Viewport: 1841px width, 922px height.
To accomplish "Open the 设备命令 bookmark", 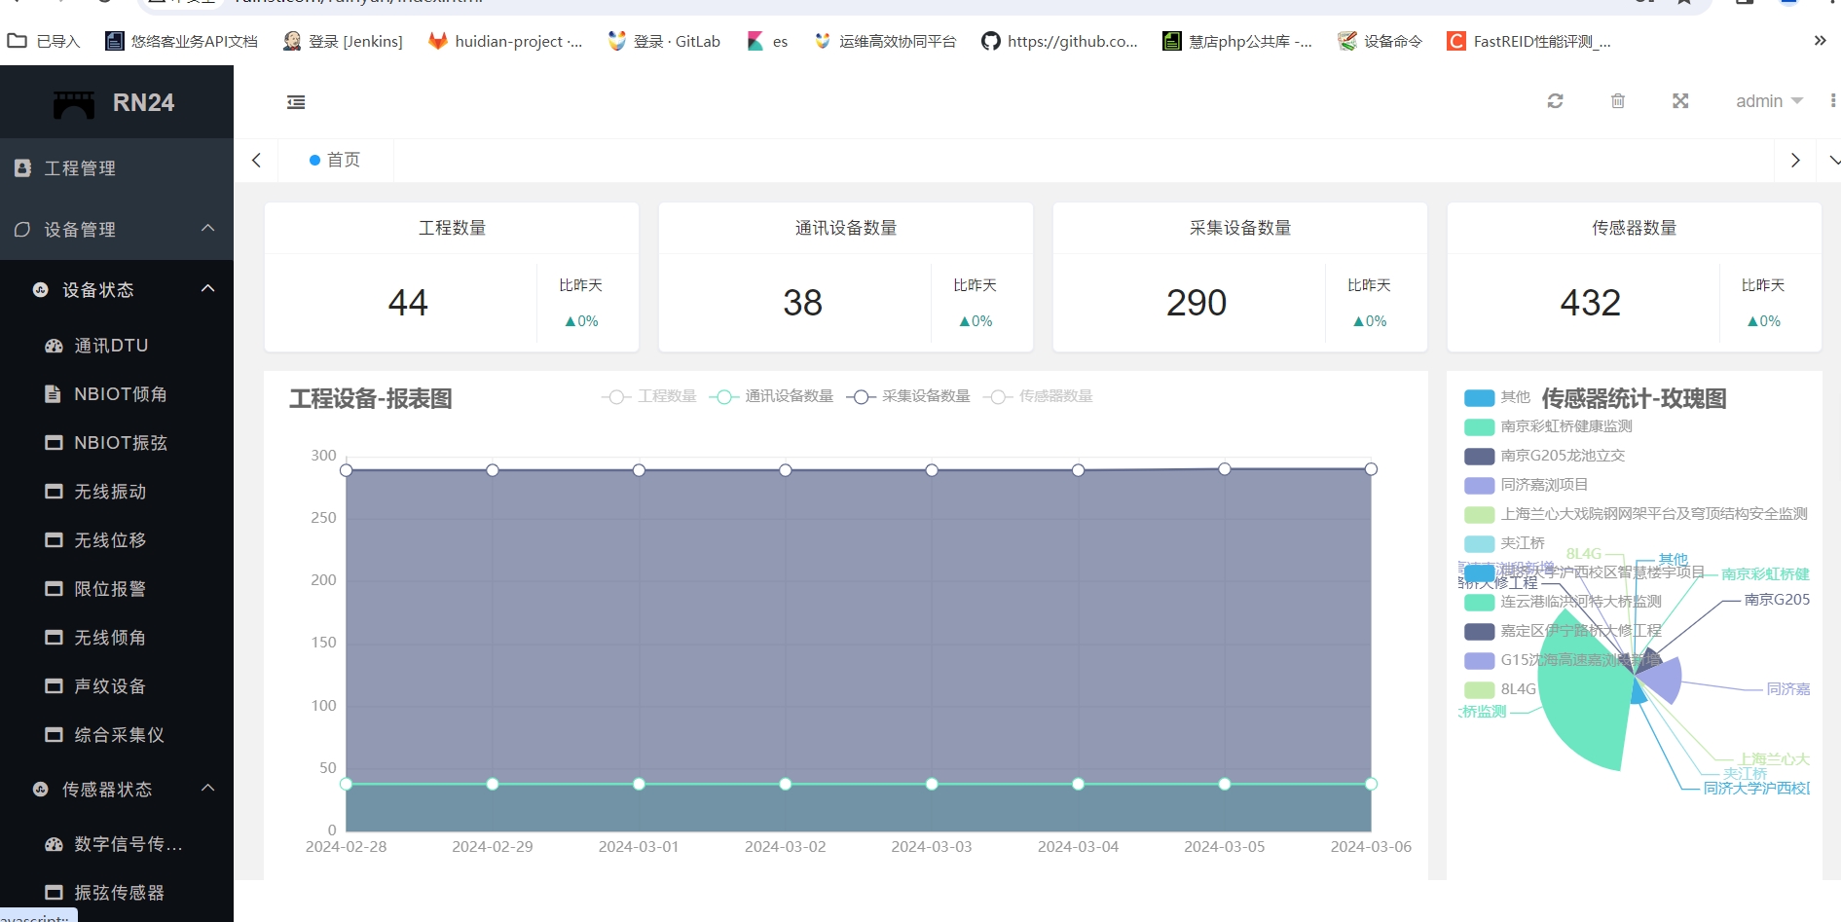I will [x=1380, y=41].
